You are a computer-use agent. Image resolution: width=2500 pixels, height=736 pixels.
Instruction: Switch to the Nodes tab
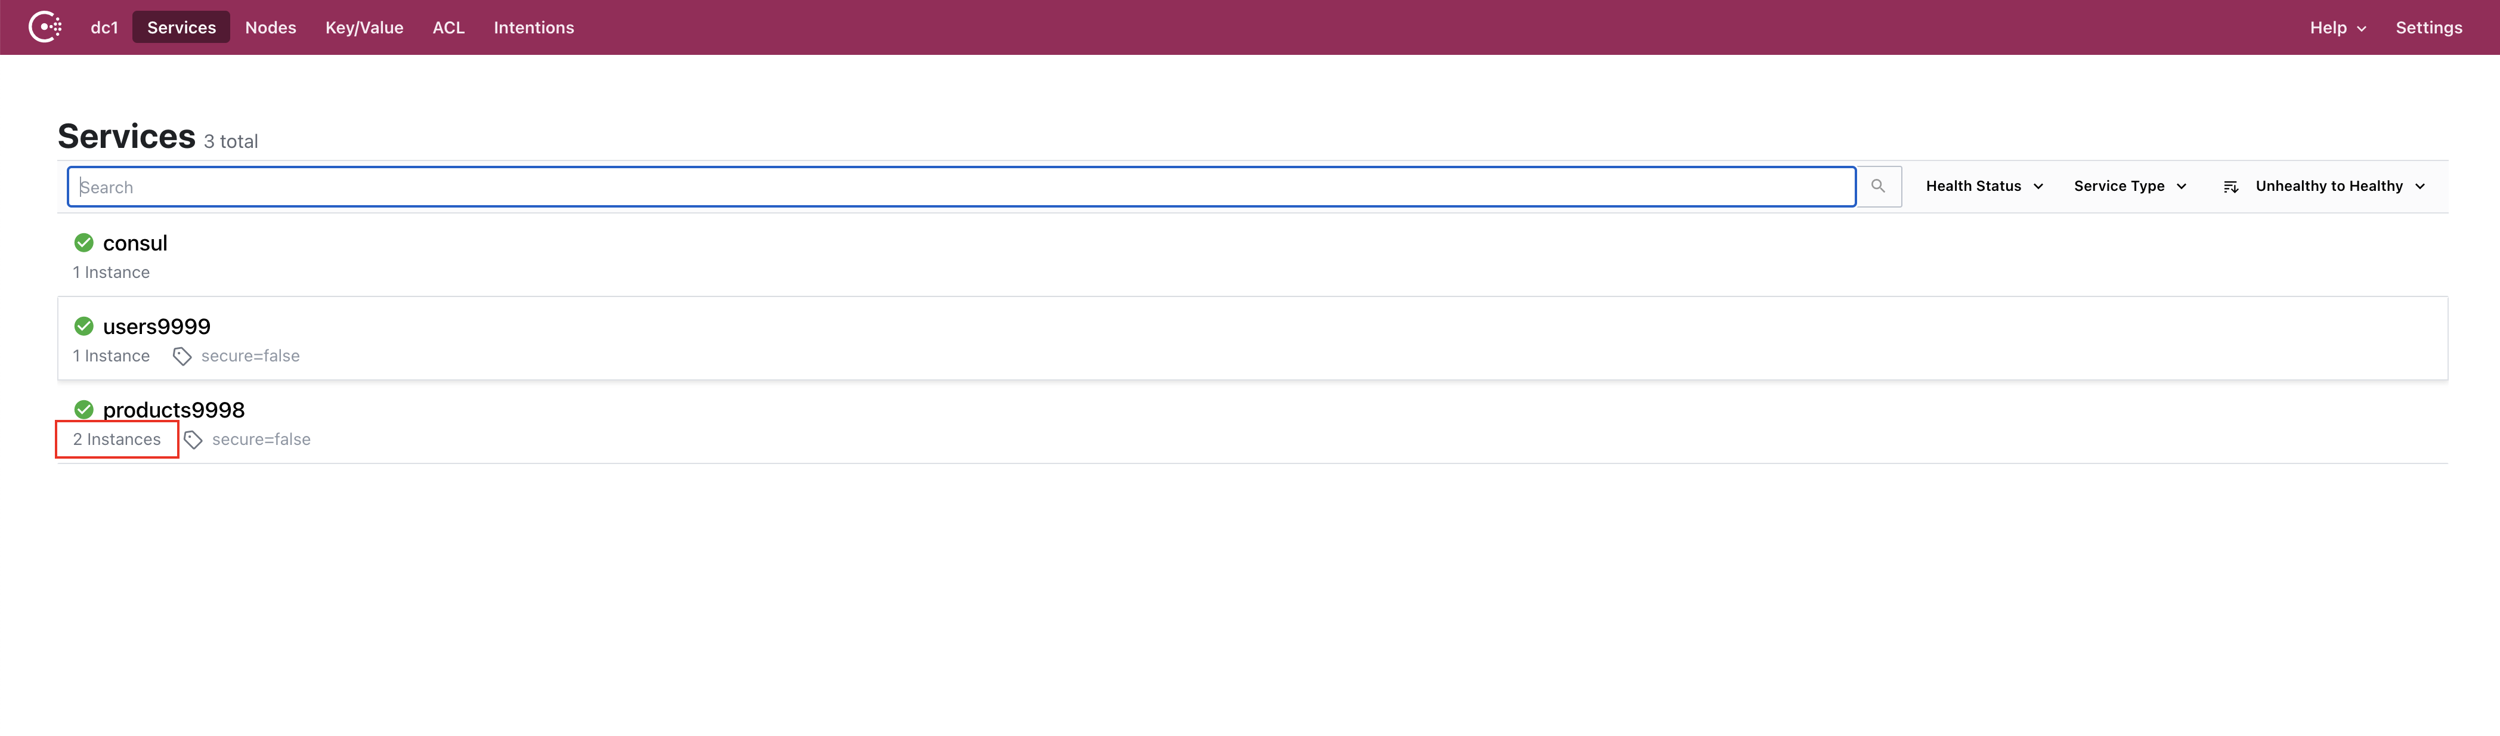(x=271, y=27)
